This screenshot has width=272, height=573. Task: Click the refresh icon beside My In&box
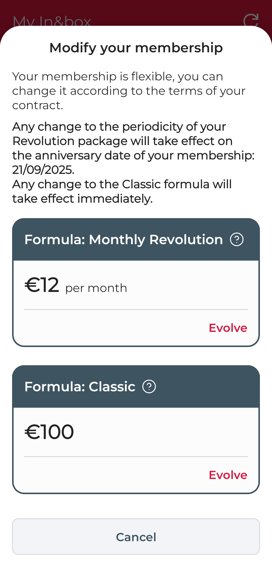[251, 21]
